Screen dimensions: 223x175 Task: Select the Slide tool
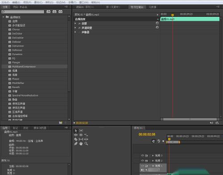pyautogui.click(x=86, y=139)
